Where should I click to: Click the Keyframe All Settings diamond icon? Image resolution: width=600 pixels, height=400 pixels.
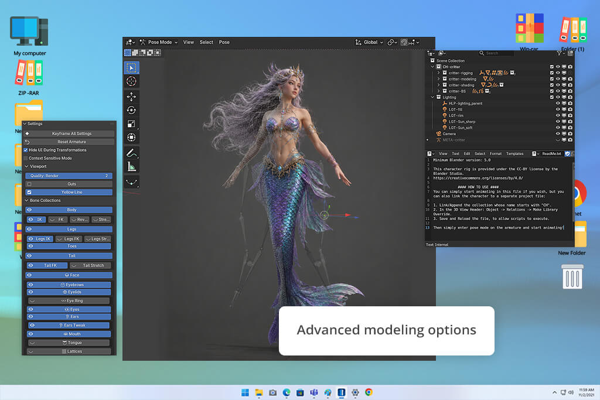coord(27,134)
